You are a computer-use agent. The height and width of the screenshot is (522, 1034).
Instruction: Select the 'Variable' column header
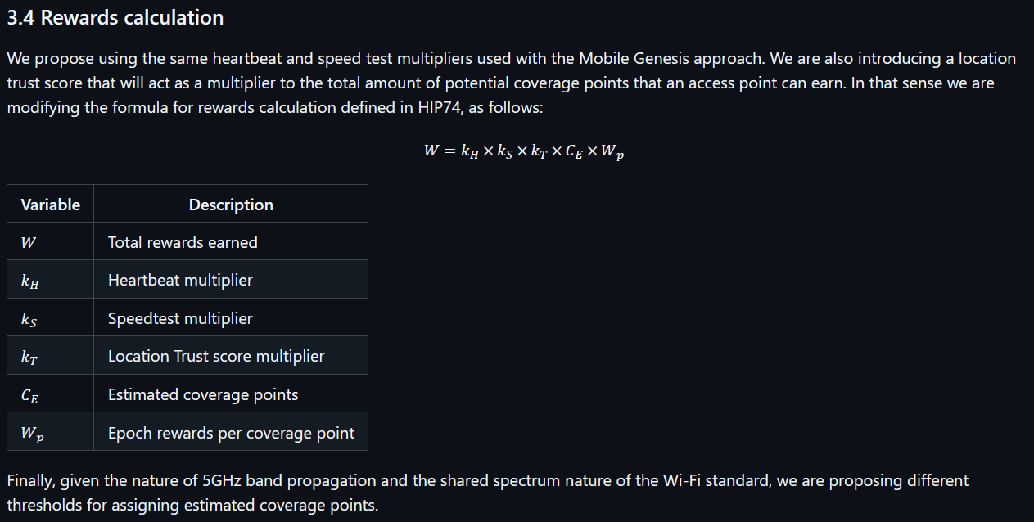[x=51, y=204]
